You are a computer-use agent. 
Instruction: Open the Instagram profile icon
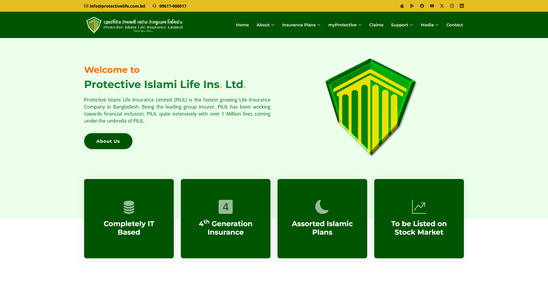click(x=452, y=6)
